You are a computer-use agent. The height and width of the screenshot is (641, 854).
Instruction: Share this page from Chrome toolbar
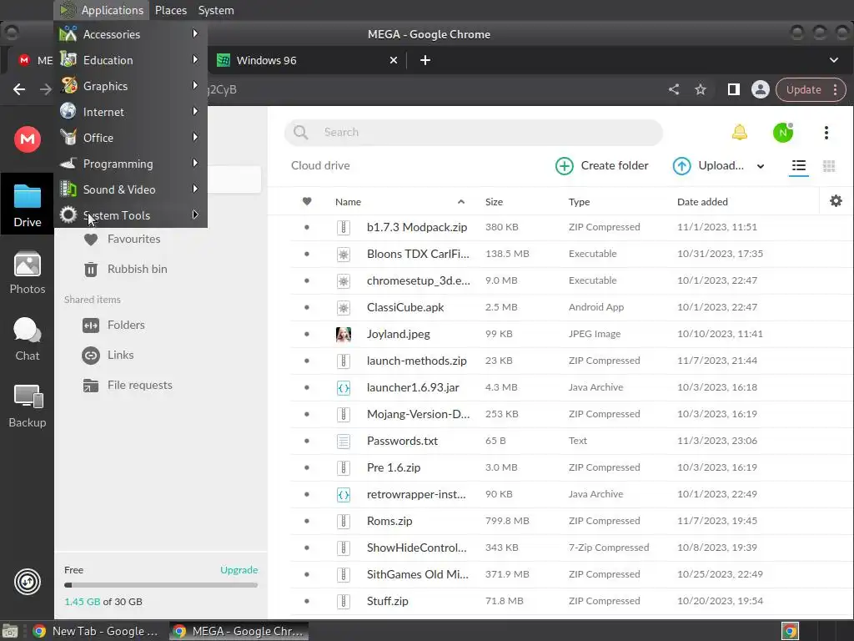click(674, 89)
